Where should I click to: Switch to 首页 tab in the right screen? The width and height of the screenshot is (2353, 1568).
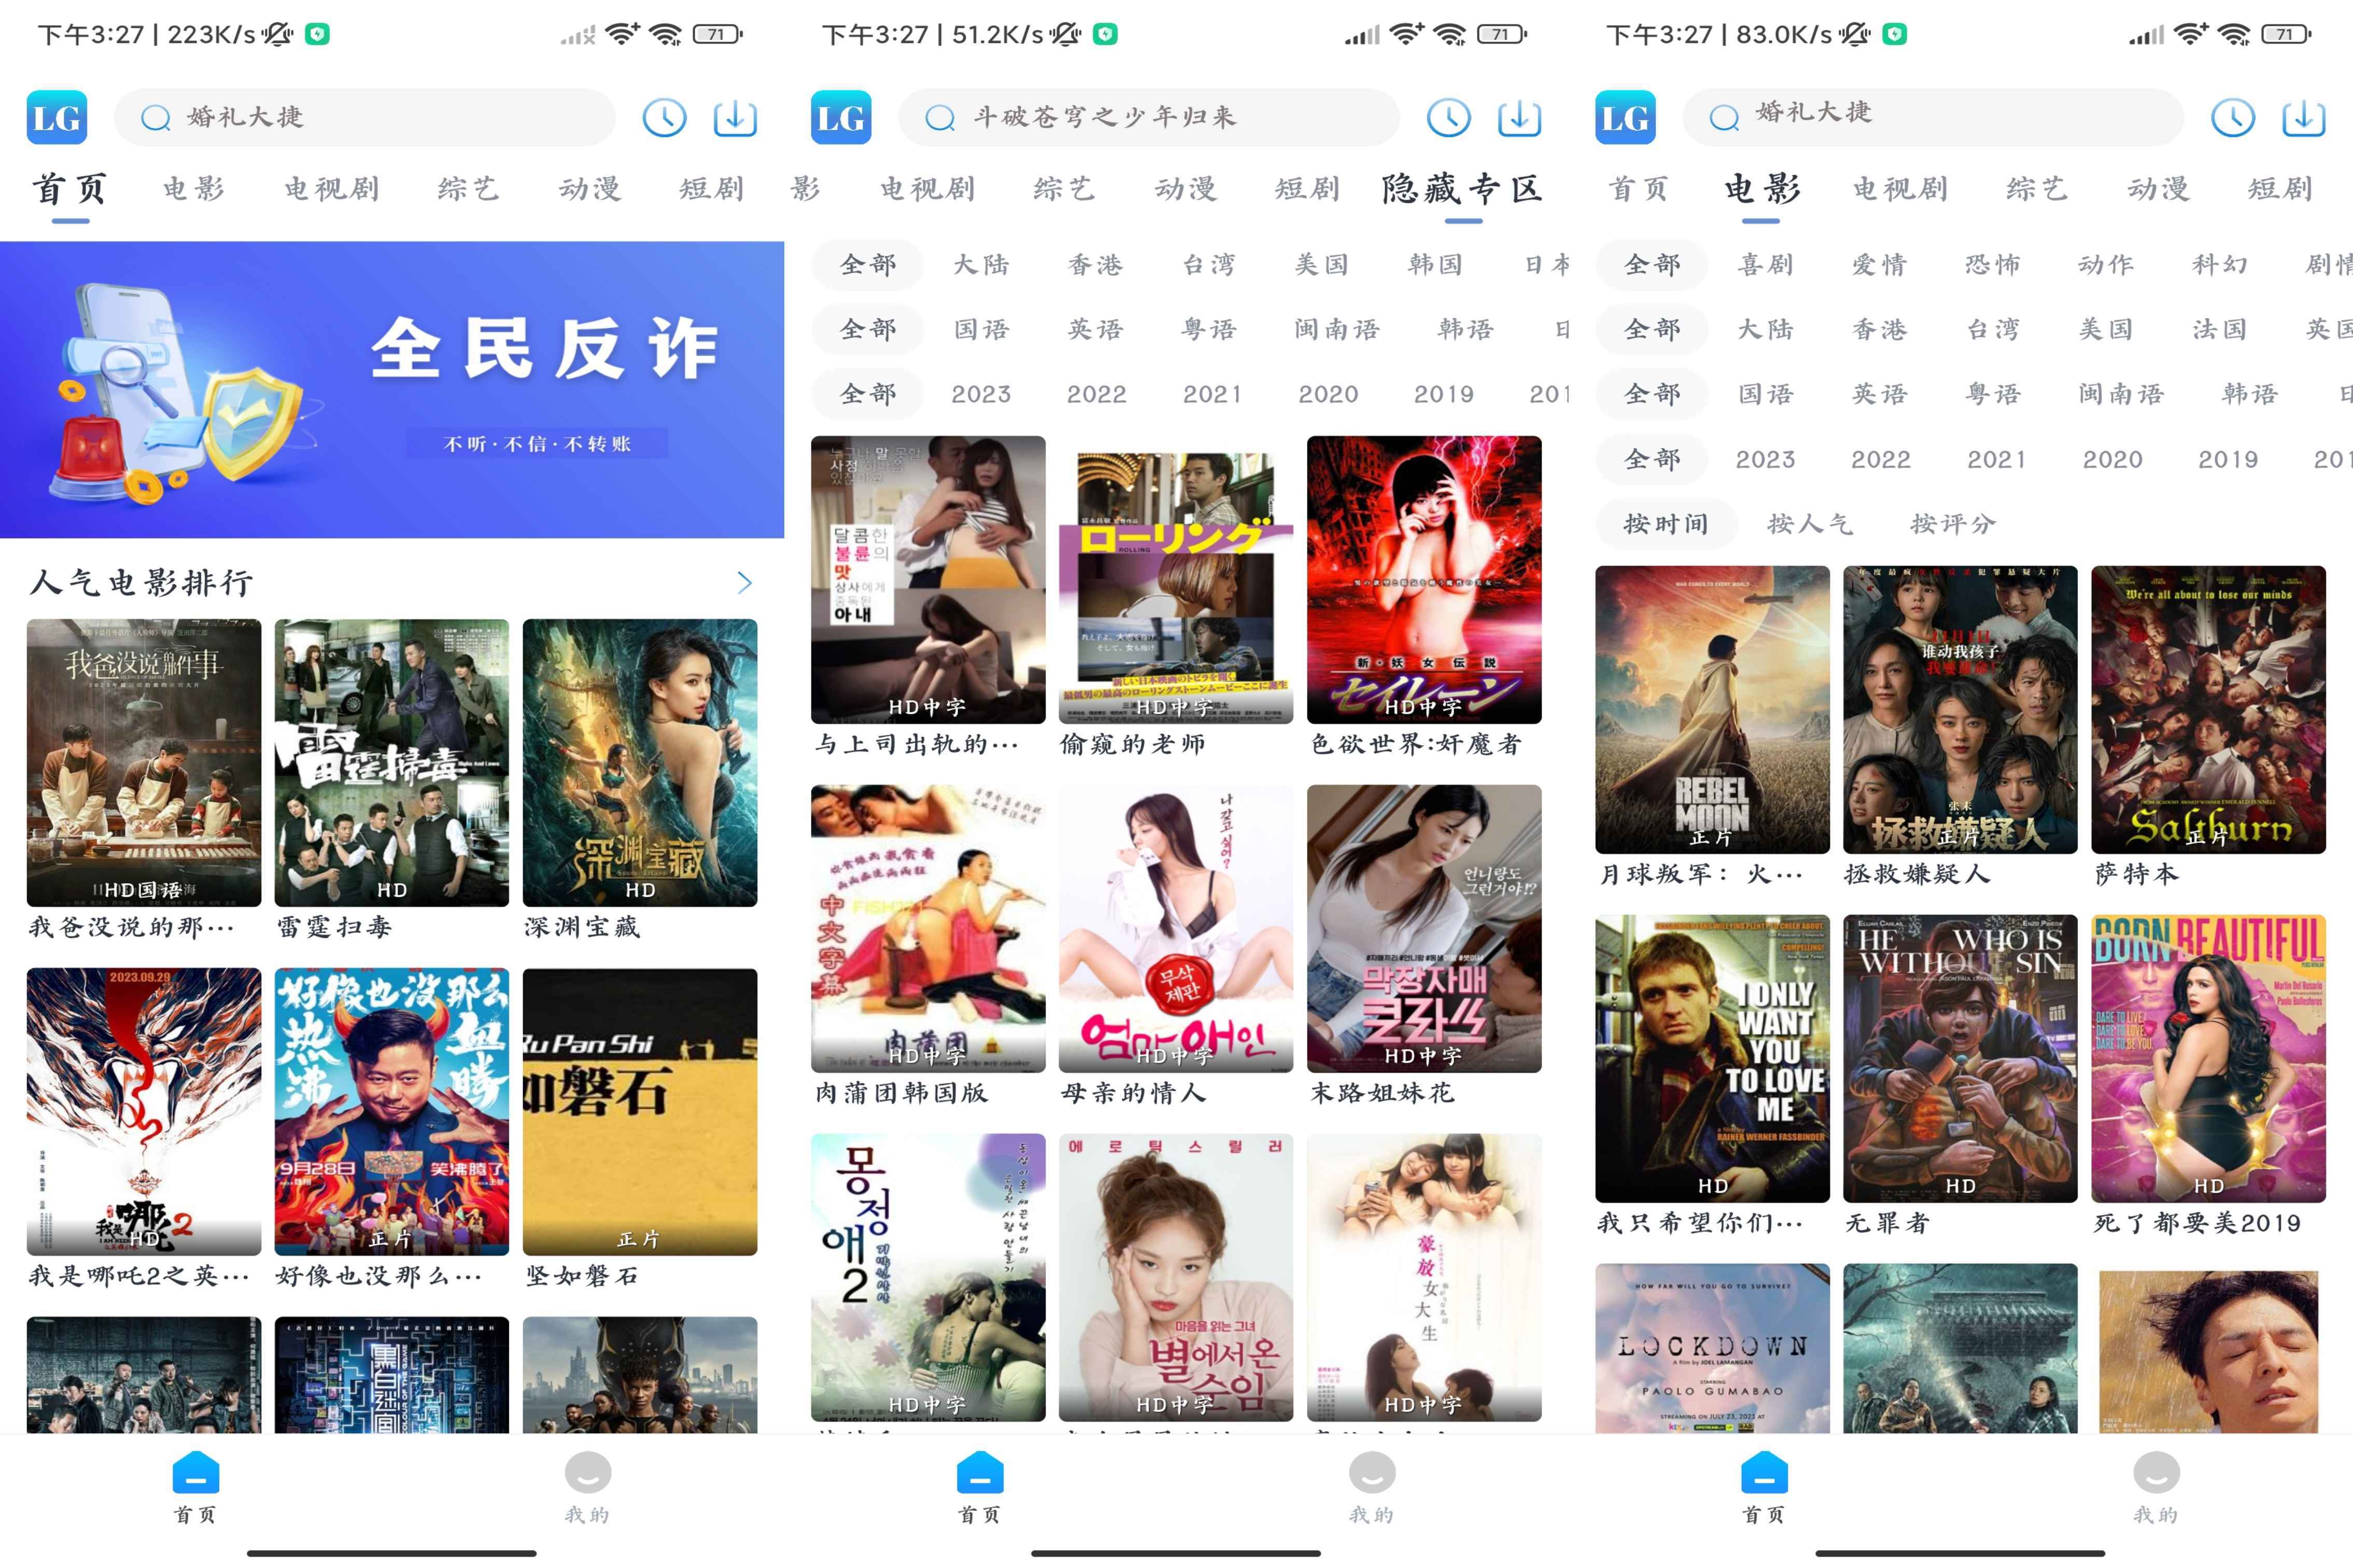(x=1639, y=189)
